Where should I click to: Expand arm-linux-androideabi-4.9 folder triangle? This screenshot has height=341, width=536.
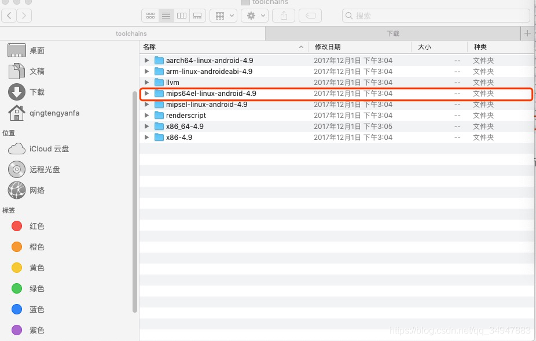[146, 71]
